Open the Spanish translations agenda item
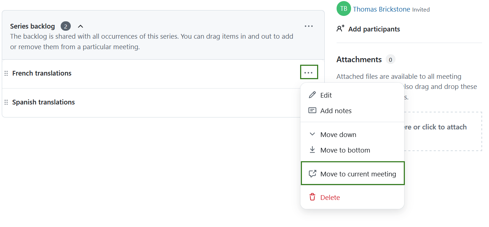Image resolution: width=489 pixels, height=227 pixels. coord(43,102)
